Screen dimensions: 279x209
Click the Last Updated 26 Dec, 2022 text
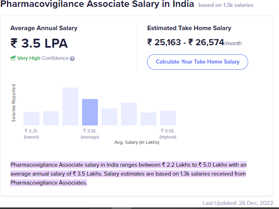point(238,203)
